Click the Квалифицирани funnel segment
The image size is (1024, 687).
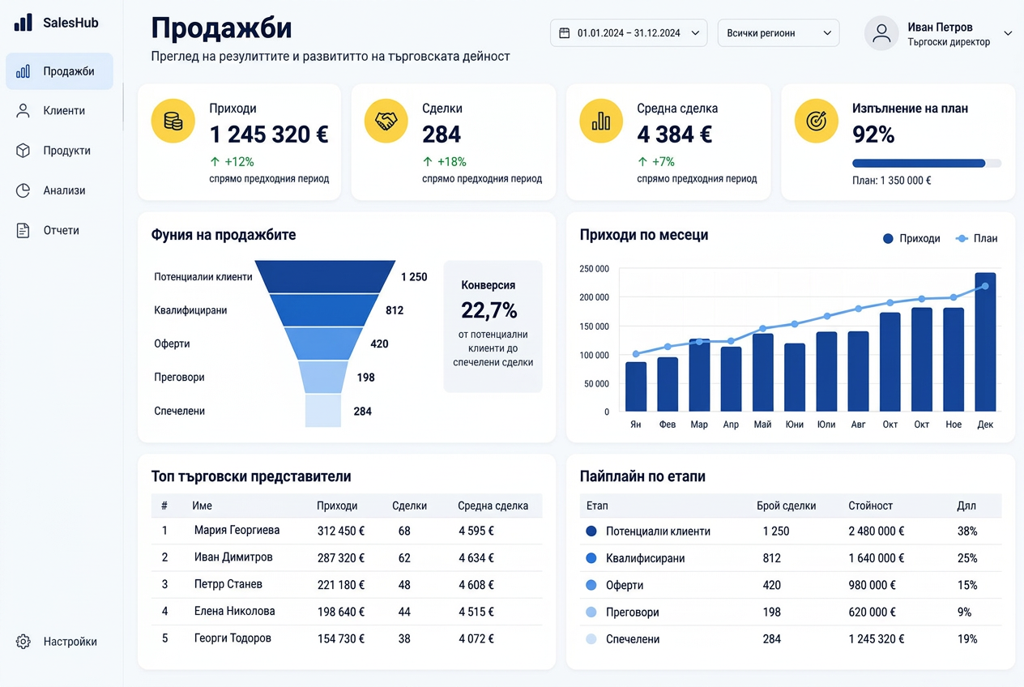[x=325, y=309]
